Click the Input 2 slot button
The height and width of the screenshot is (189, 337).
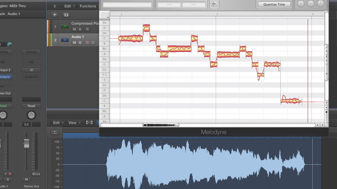[5, 70]
